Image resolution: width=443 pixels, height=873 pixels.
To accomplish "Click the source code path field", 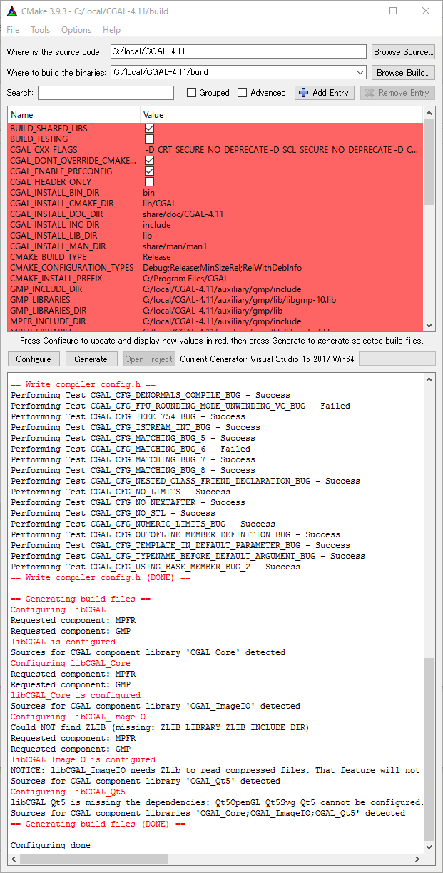I will [239, 51].
